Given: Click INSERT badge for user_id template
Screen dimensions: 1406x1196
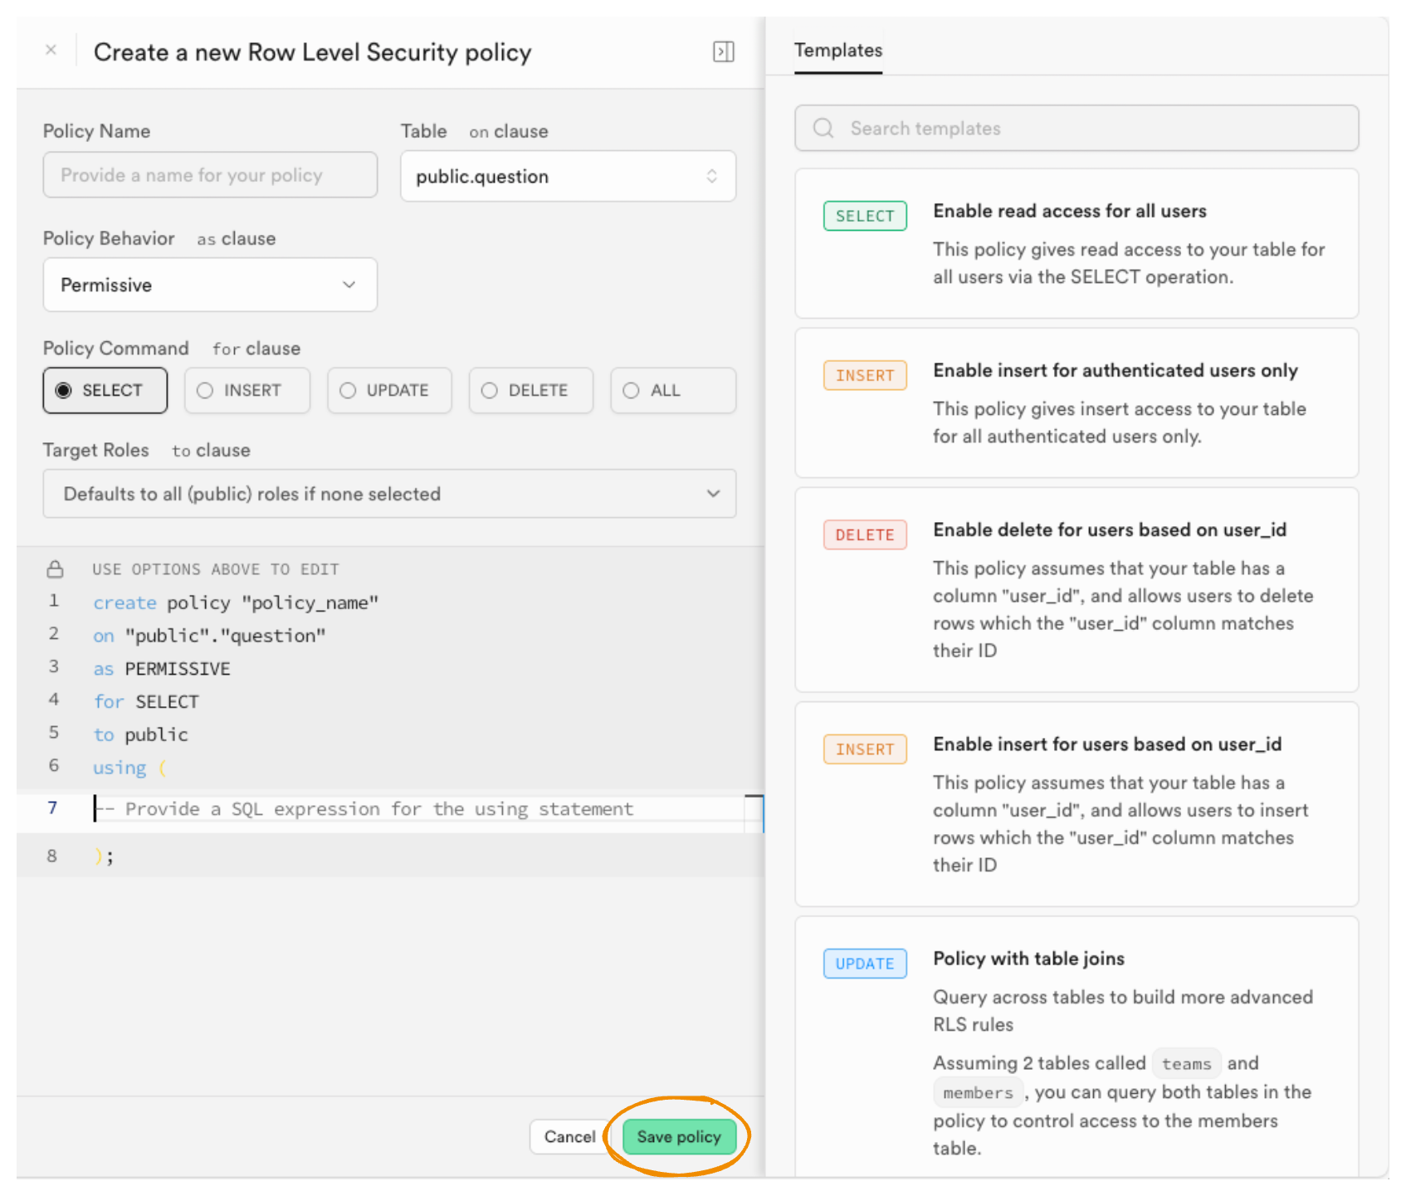Looking at the screenshot, I should click(864, 749).
